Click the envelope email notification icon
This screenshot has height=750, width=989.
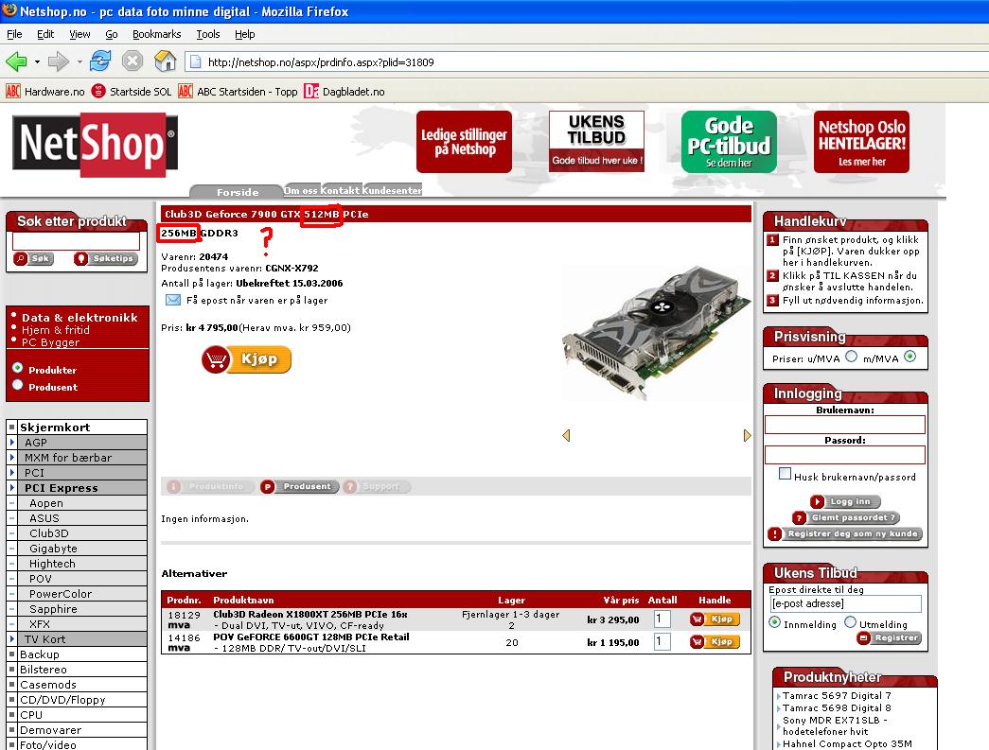coord(173,300)
